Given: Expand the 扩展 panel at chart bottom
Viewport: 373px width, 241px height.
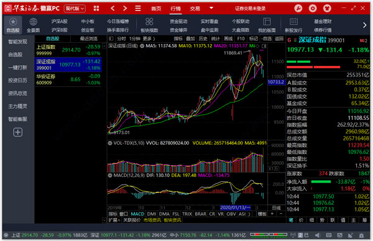Looking at the screenshot, I should [x=114, y=221].
